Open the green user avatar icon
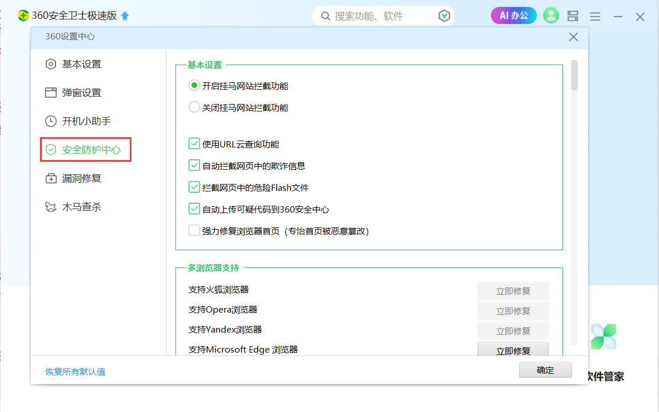This screenshot has width=659, height=412. (x=551, y=15)
